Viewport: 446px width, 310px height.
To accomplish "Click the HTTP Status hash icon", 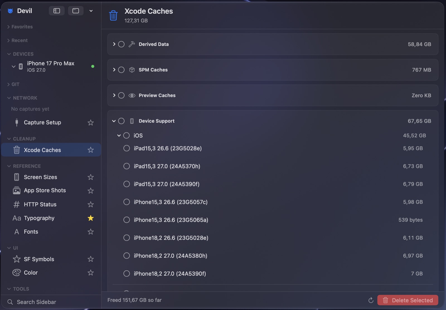I will (x=17, y=204).
